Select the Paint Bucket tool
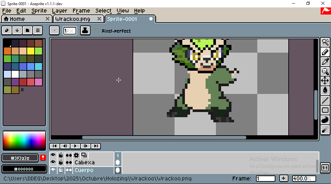 (x=325, y=90)
